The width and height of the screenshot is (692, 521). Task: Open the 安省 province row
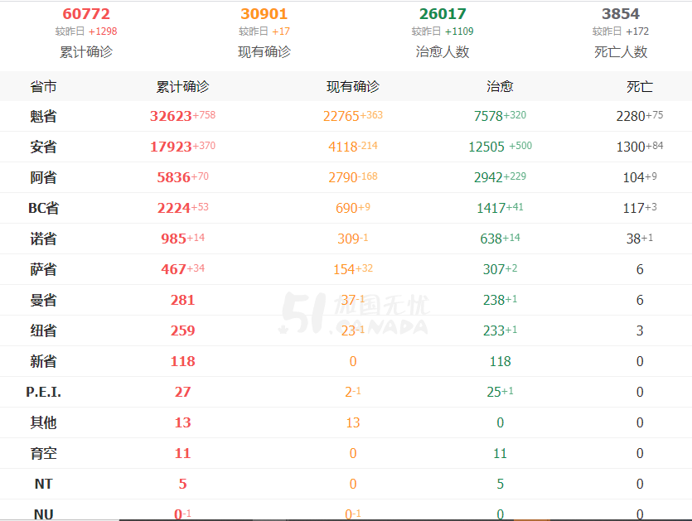(346, 147)
